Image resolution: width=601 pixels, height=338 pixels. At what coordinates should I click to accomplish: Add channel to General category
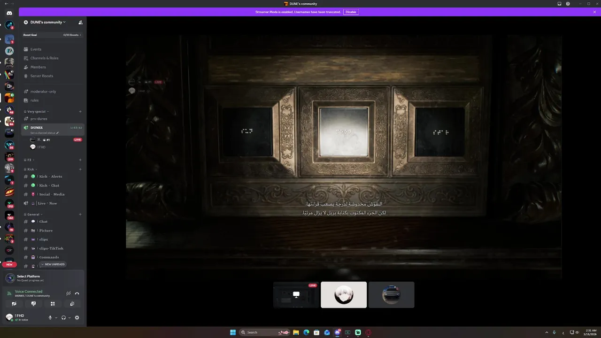pos(80,215)
